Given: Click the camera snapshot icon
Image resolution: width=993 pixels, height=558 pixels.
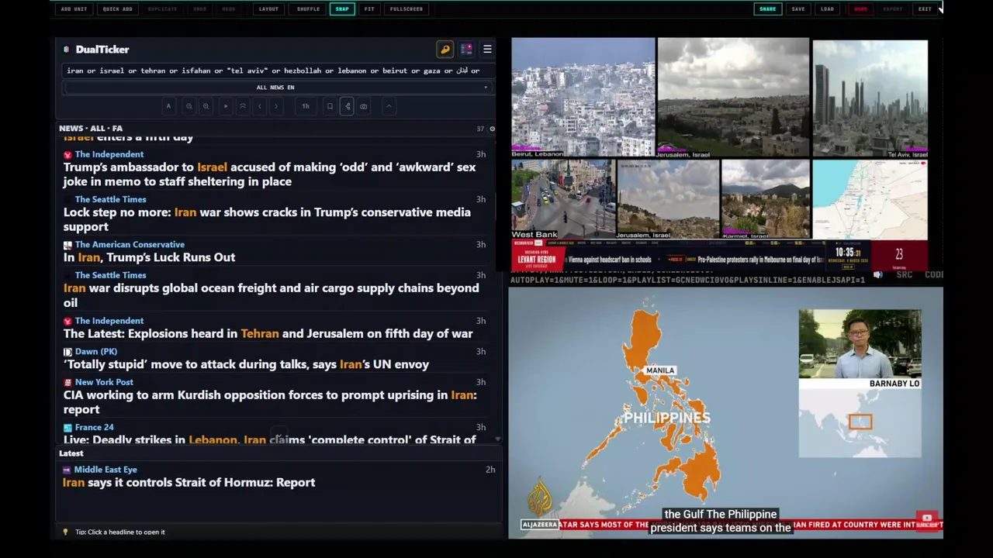Looking at the screenshot, I should 363,106.
